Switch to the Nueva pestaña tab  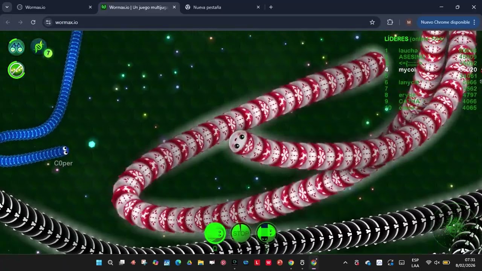(x=222, y=7)
